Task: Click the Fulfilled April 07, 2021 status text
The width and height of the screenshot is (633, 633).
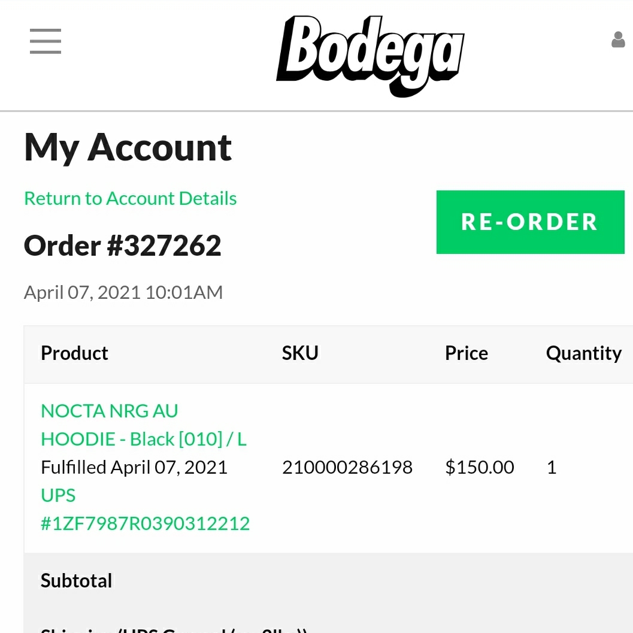Action: (134, 468)
